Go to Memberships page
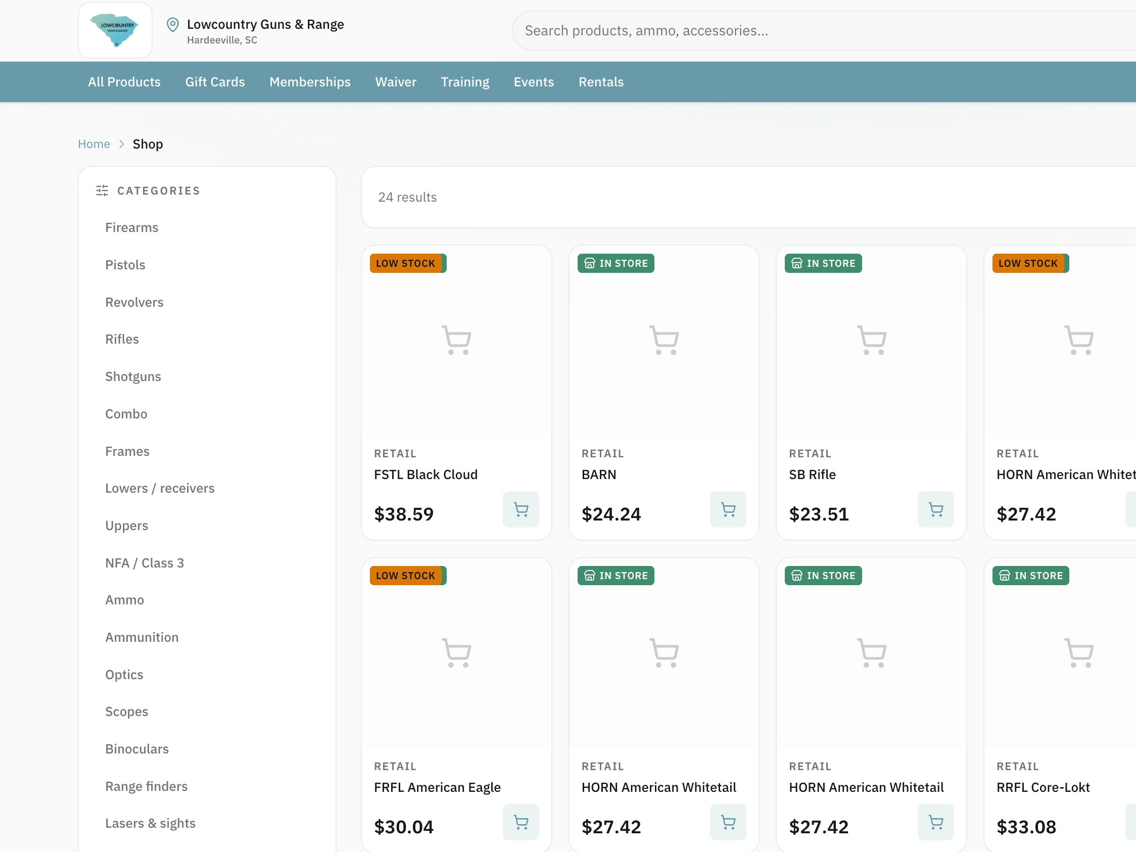 310,82
